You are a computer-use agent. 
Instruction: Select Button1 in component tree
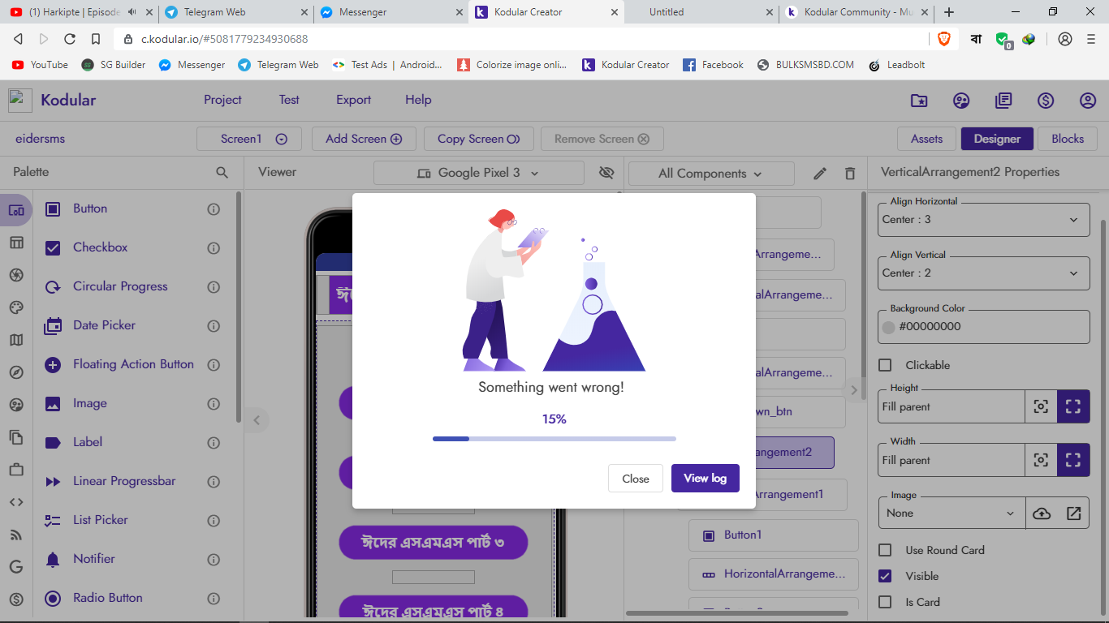(773, 535)
